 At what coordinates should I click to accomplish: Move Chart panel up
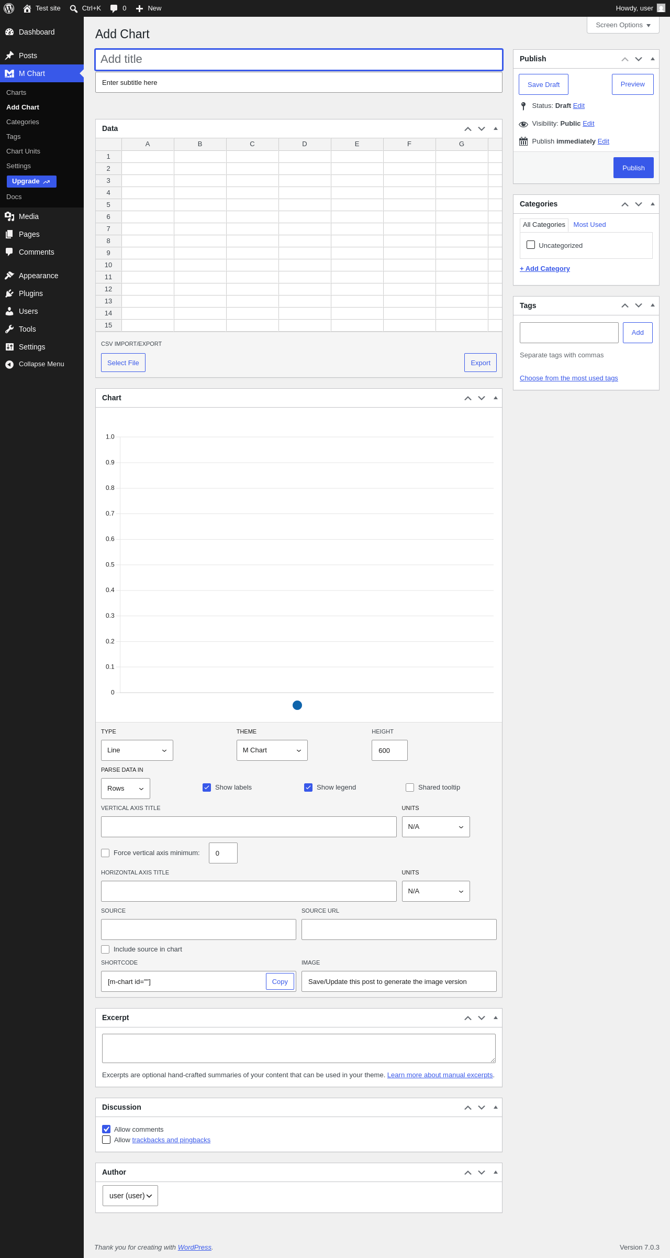[x=468, y=398]
